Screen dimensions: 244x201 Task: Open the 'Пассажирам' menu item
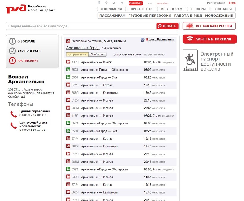point(112,15)
